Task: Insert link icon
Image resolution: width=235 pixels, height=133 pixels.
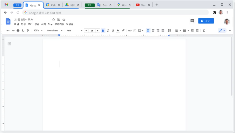Action: click(130, 31)
